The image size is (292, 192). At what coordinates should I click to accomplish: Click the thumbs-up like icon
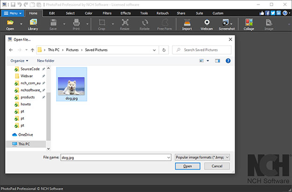pos(262,13)
